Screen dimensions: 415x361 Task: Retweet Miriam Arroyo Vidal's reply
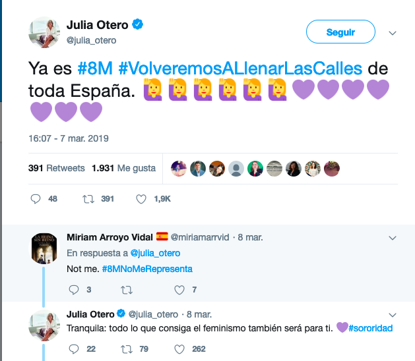(127, 290)
